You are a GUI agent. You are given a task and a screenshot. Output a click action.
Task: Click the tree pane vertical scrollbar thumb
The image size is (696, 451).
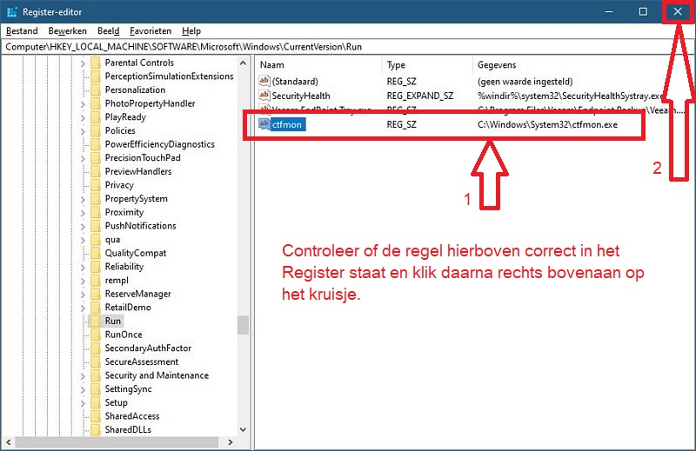pos(243,324)
